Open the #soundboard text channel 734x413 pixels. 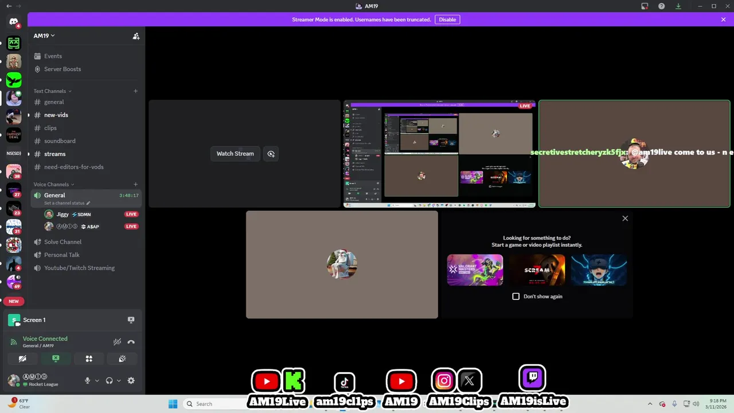pyautogui.click(x=86, y=141)
